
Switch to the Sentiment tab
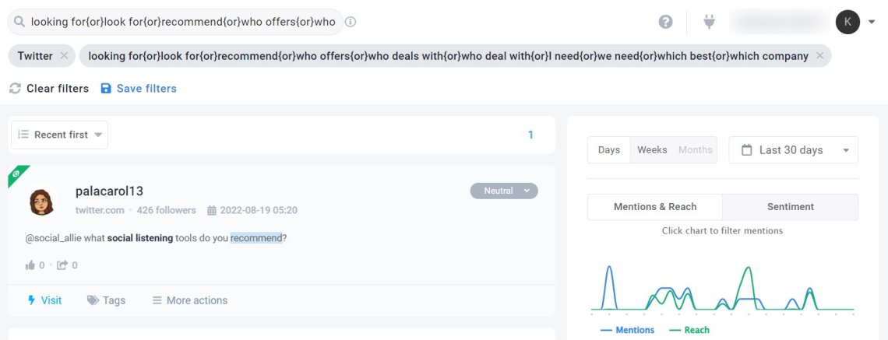(790, 207)
